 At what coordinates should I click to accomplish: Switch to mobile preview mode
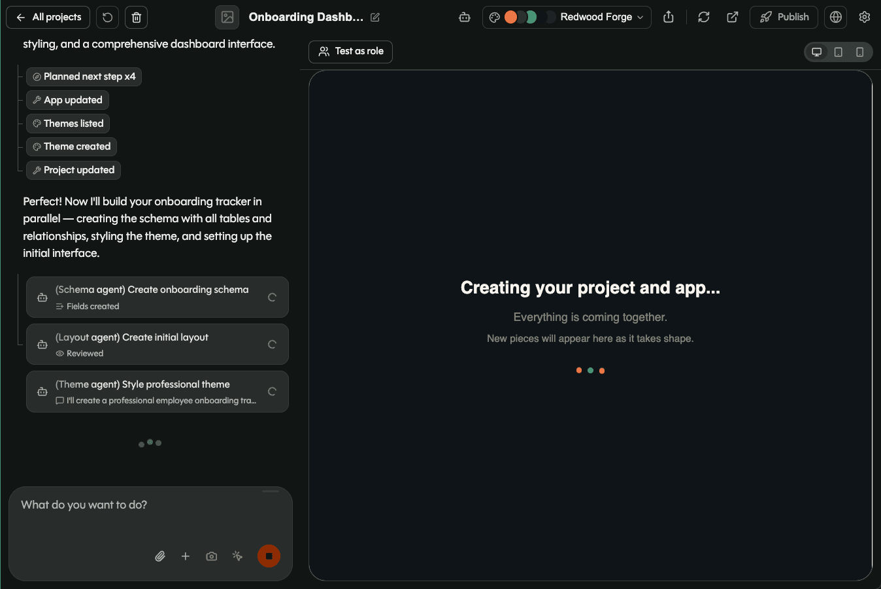[x=860, y=52]
